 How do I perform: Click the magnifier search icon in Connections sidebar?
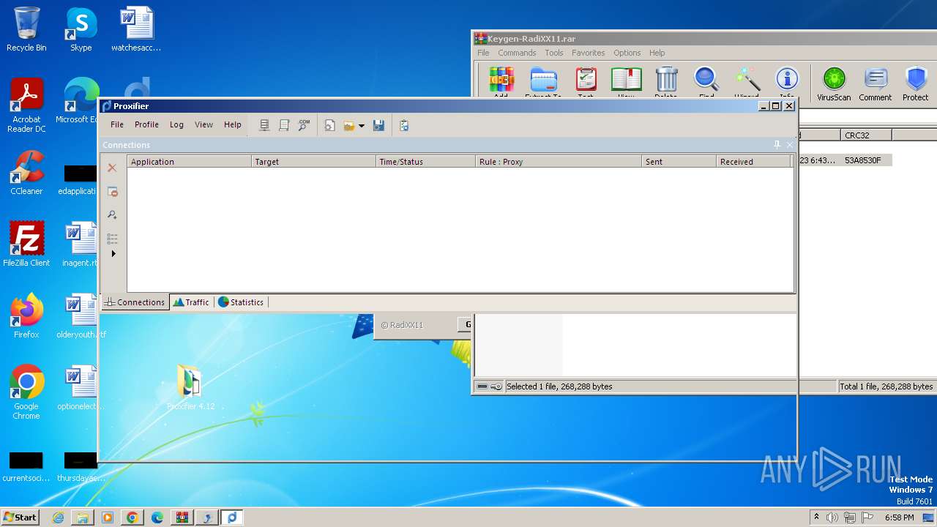click(x=112, y=214)
